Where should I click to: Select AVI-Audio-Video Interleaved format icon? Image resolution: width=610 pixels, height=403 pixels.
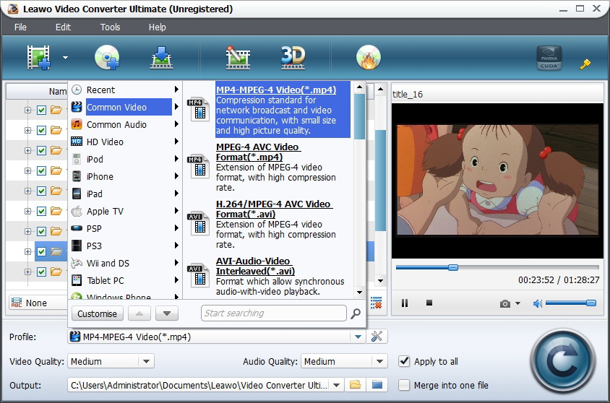click(x=199, y=275)
